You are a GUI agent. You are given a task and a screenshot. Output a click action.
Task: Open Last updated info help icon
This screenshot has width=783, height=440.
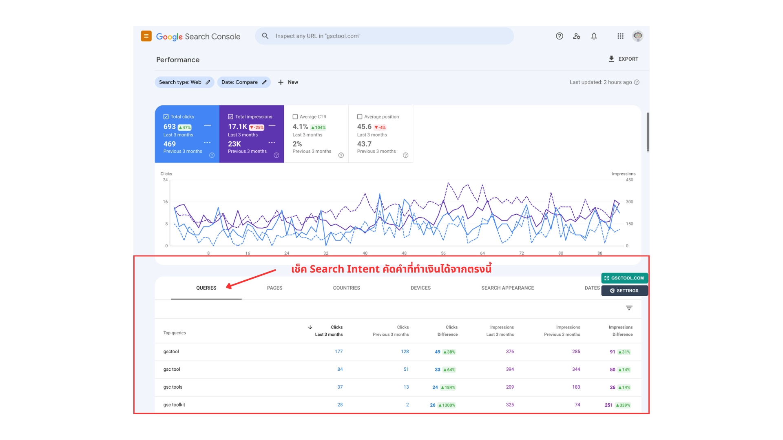[x=637, y=82]
